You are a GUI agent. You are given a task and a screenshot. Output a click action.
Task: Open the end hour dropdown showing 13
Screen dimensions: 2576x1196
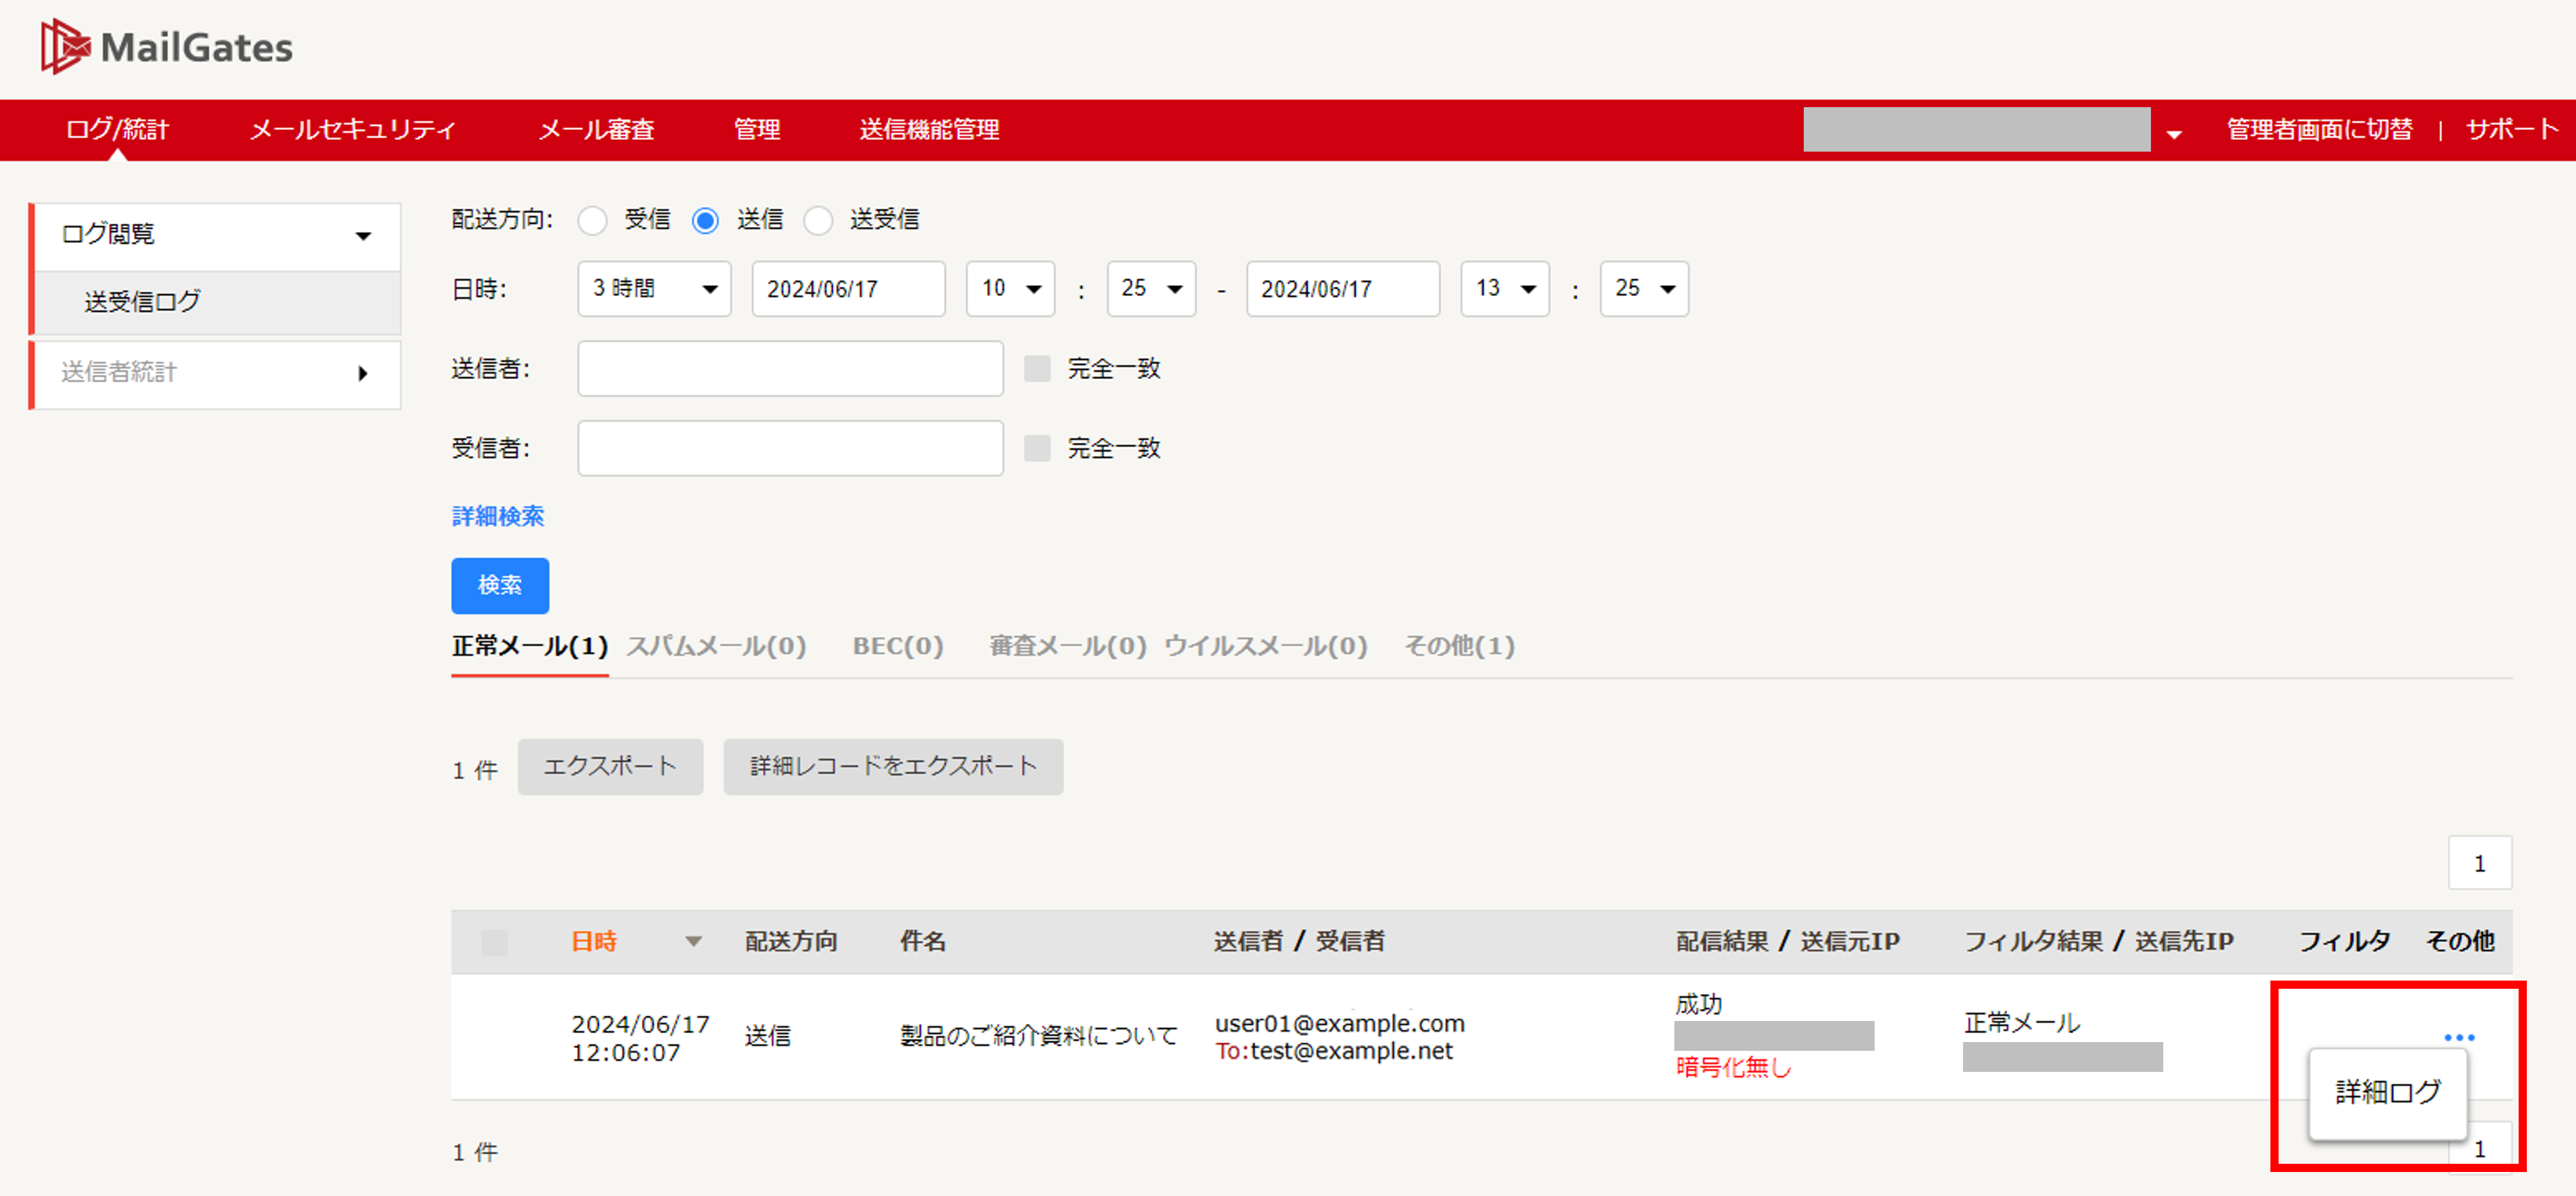point(1504,289)
